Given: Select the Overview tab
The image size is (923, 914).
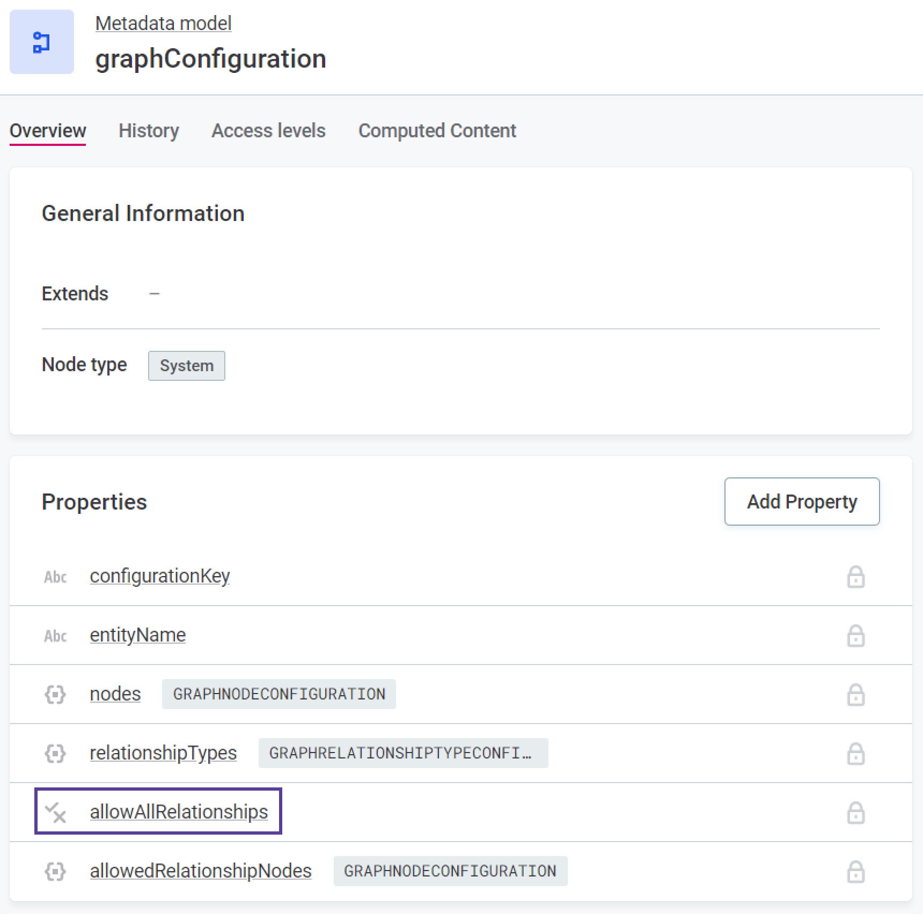Looking at the screenshot, I should [x=48, y=131].
